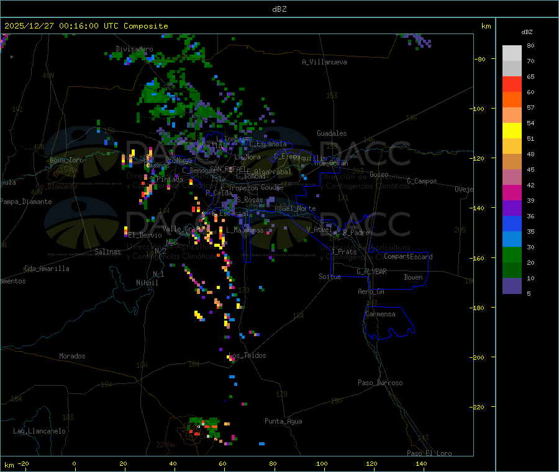Click the 'dBZ' label above the color legend

point(527,32)
